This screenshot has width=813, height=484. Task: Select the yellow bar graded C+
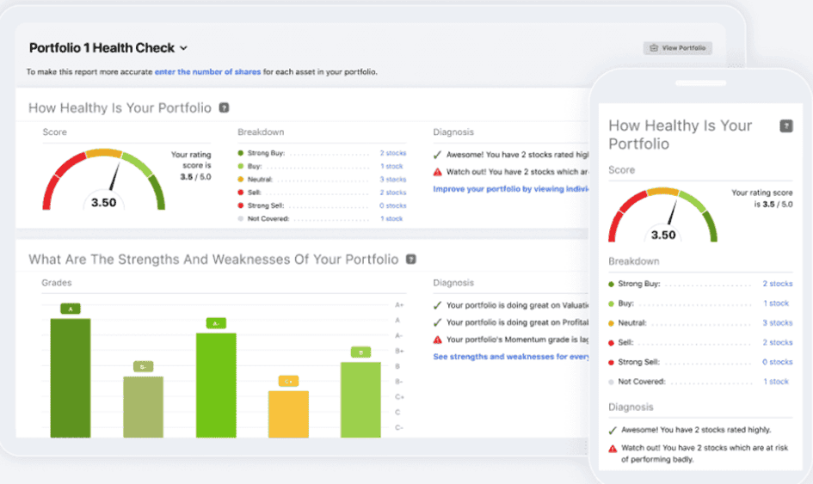pyautogui.click(x=288, y=413)
